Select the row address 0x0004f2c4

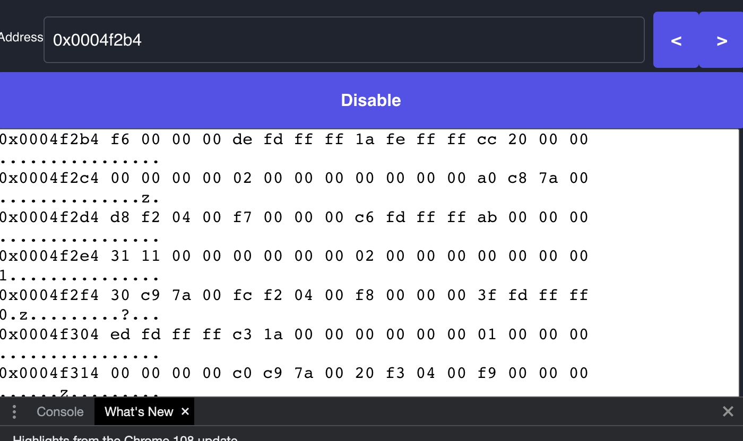coord(49,178)
